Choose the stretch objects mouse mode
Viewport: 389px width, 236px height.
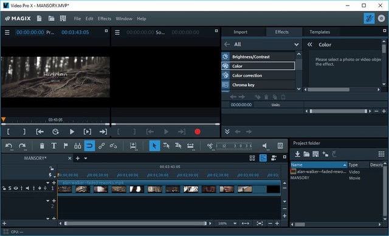coord(190,146)
